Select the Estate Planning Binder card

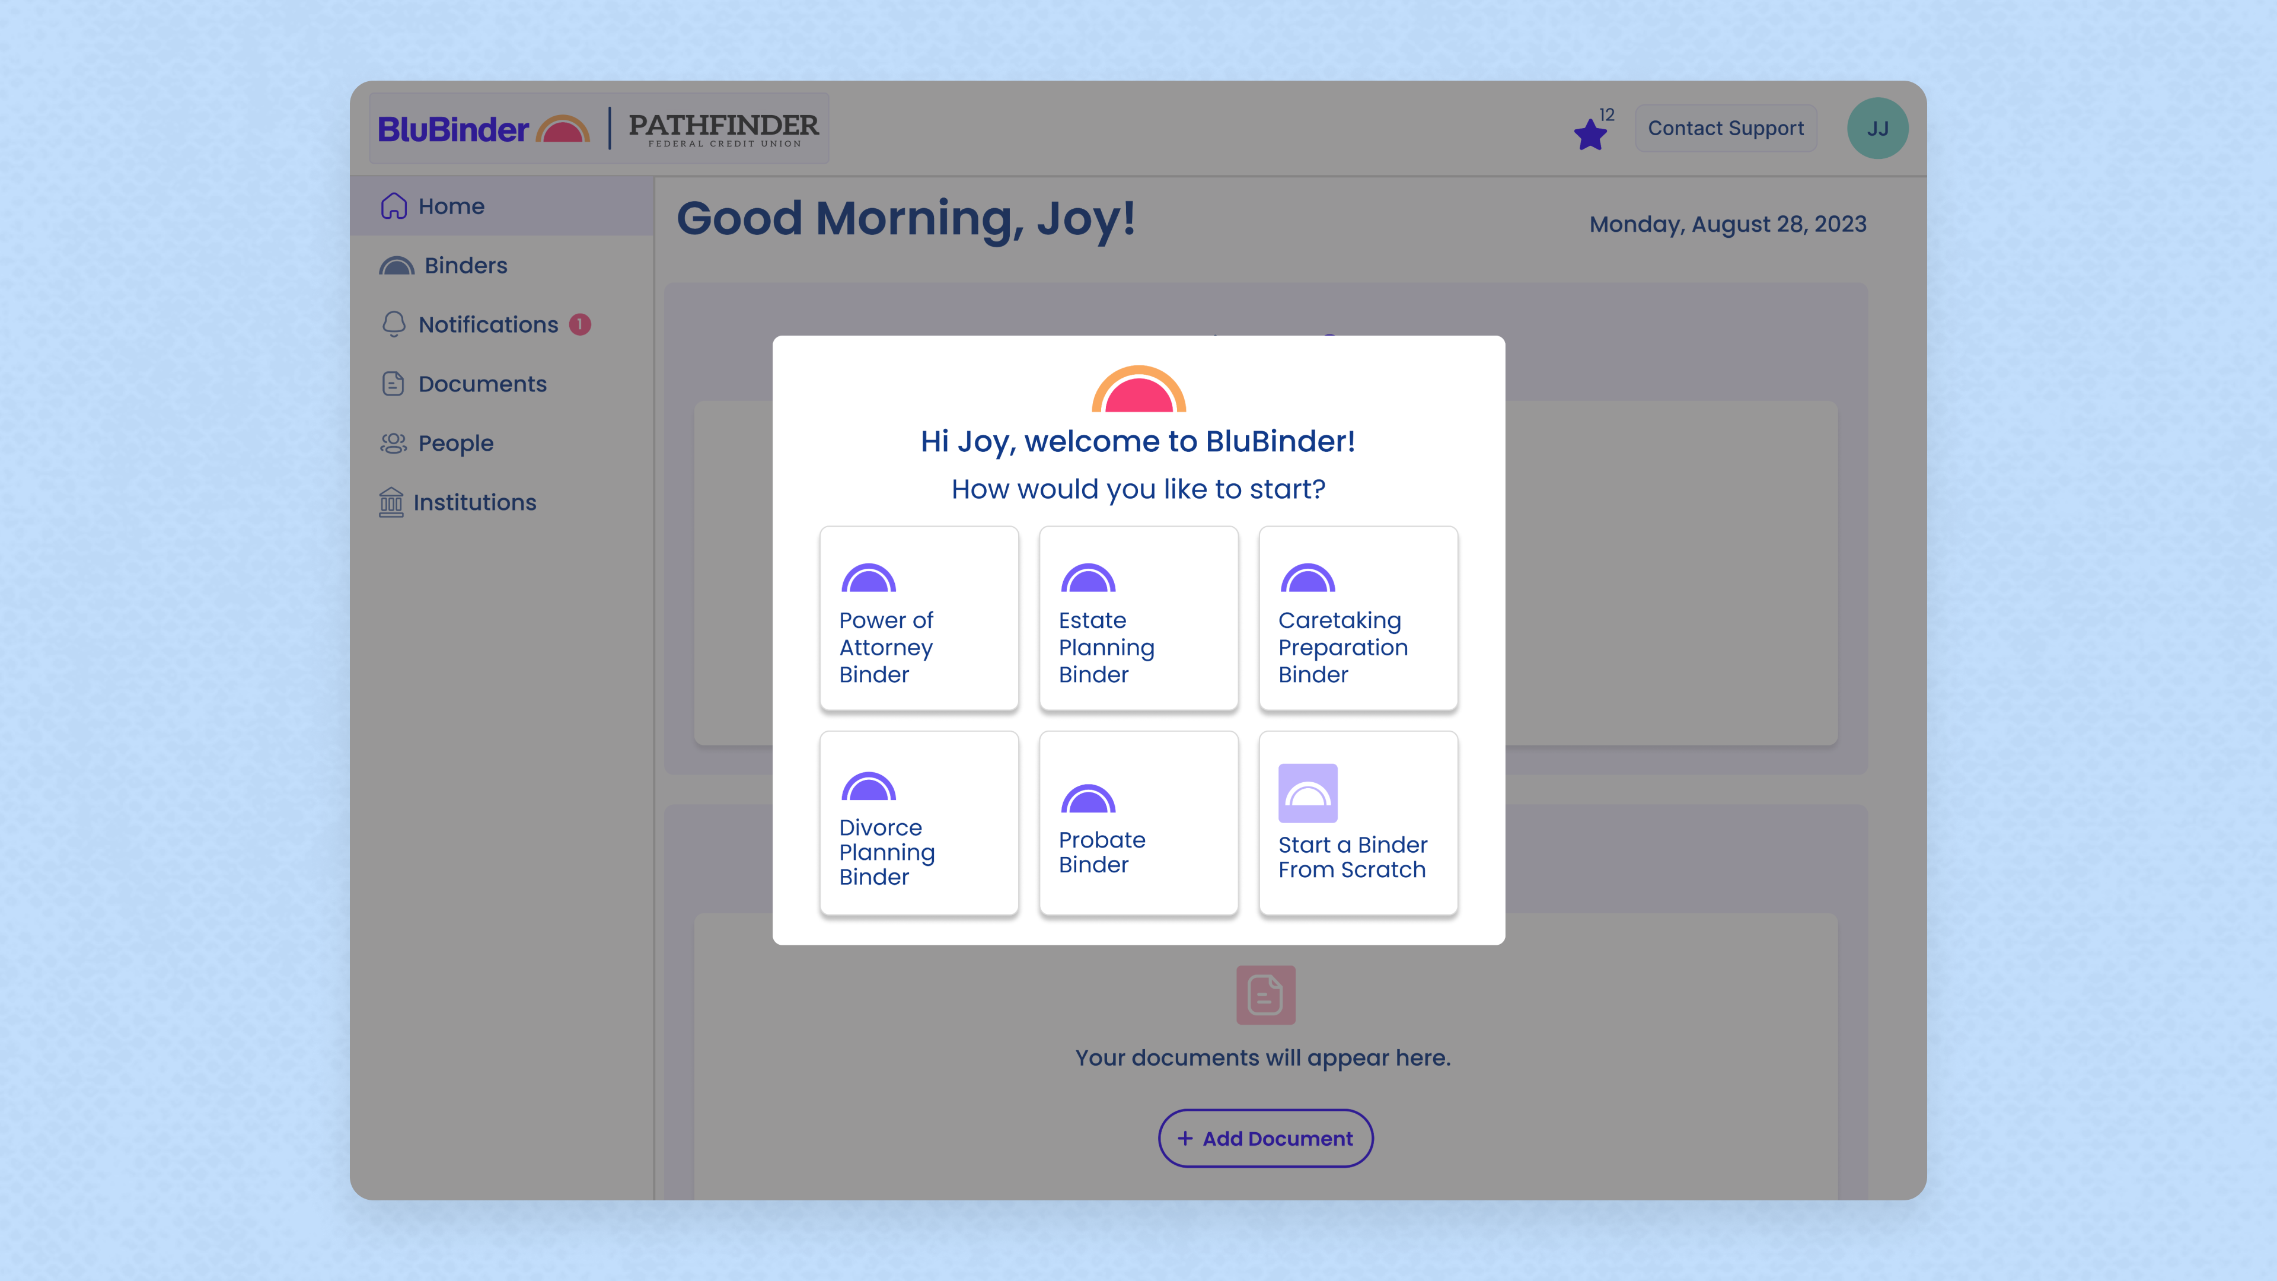1138,619
